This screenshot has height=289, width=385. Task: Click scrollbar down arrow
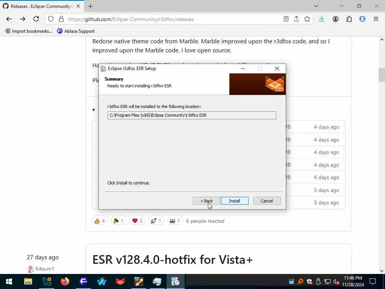[382, 271]
